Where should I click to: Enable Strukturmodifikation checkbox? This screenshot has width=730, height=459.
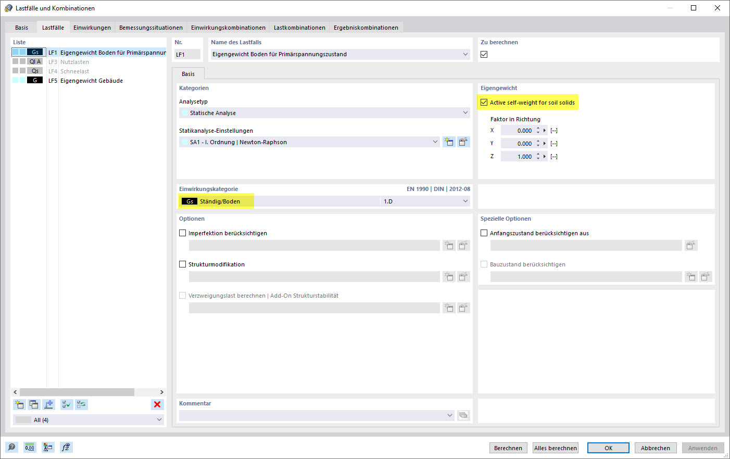(x=183, y=264)
